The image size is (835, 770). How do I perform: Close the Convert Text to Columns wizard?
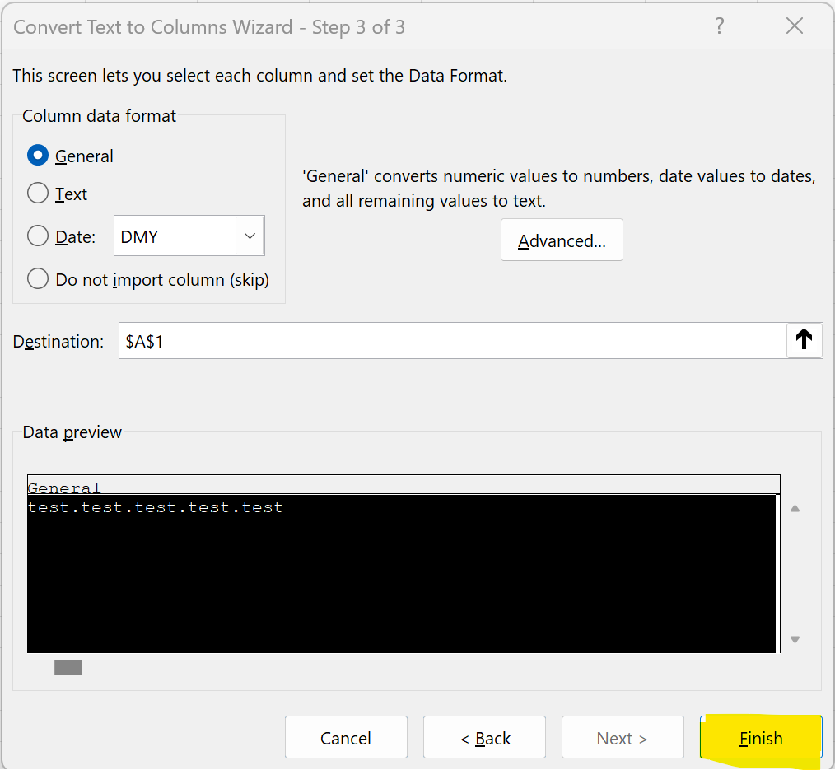pos(794,26)
